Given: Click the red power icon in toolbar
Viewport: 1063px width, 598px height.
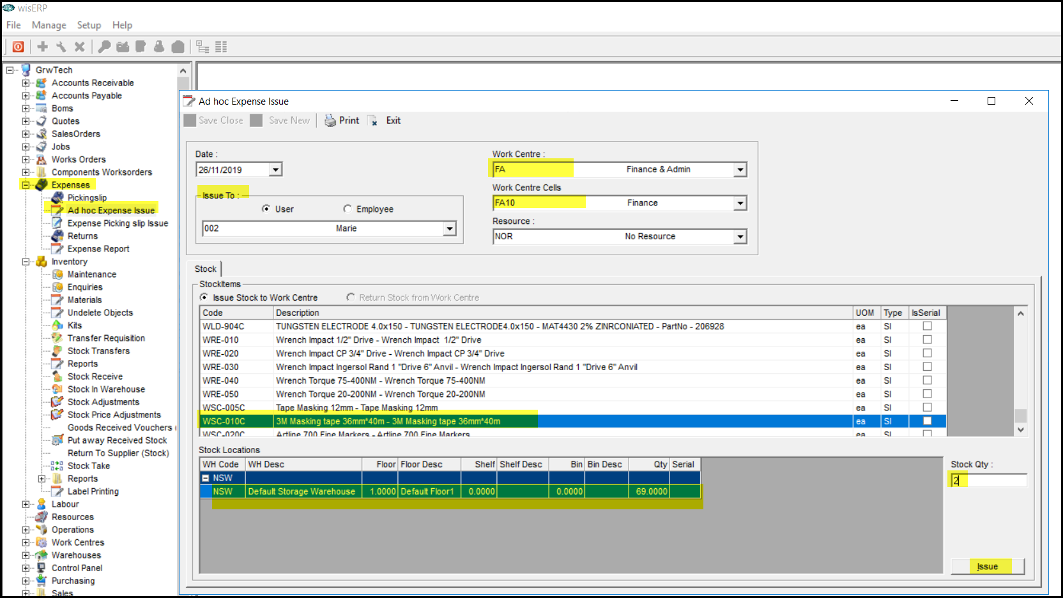Looking at the screenshot, I should coord(19,47).
